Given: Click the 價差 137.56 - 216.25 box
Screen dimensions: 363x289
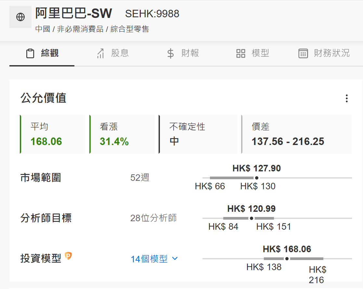Looking at the screenshot, I should (x=297, y=134).
